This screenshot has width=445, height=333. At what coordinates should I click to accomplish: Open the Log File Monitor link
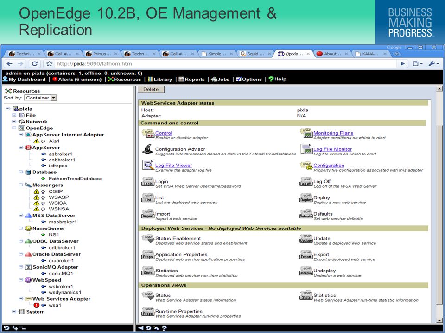pos(333,149)
